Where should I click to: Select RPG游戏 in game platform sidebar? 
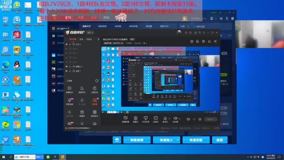tap(61, 29)
